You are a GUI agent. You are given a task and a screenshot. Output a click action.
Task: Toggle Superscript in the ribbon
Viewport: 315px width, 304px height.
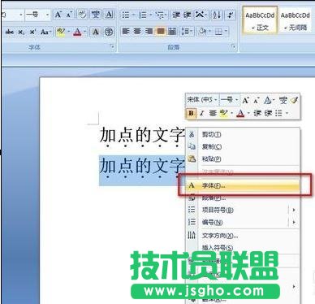pyautogui.click(x=32, y=32)
